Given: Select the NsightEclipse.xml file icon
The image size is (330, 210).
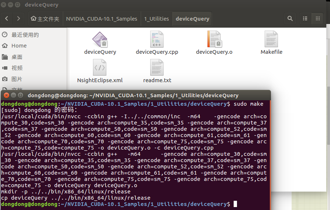Looking at the screenshot, I should [100, 67].
